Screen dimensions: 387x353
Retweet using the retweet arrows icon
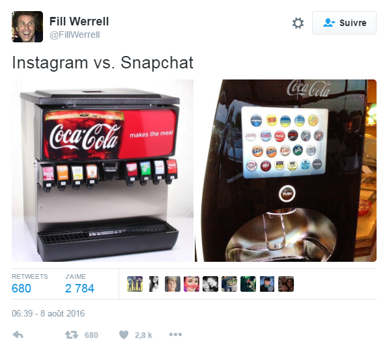coord(72,335)
